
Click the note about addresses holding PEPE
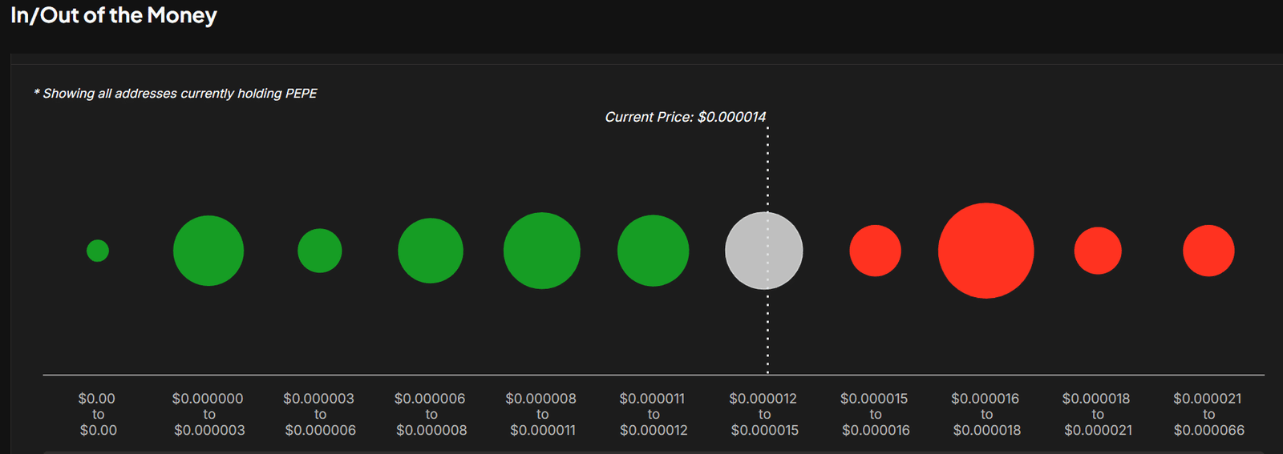click(x=176, y=94)
